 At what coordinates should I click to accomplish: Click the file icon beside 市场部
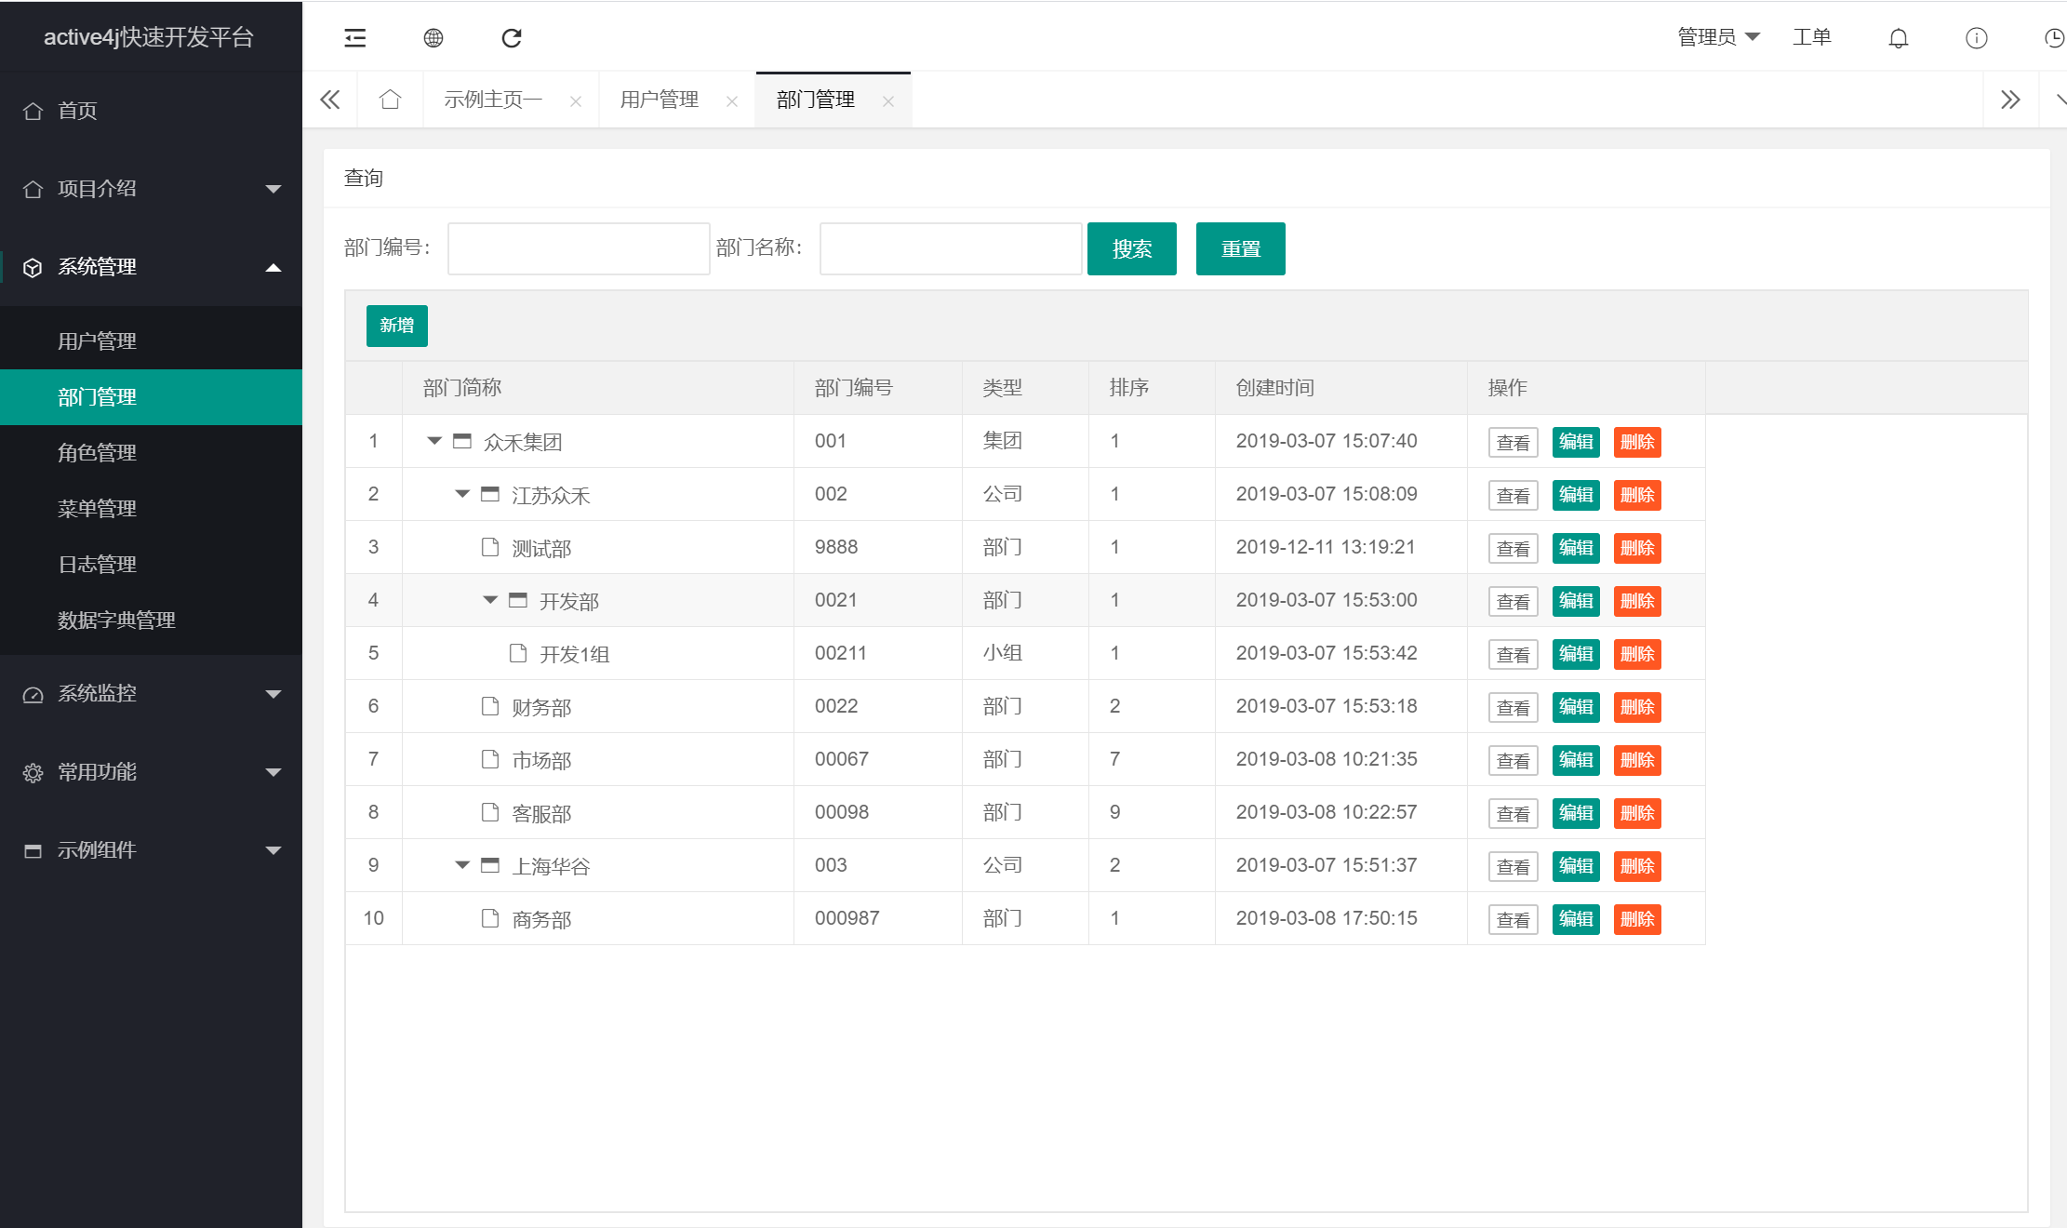[x=490, y=759]
